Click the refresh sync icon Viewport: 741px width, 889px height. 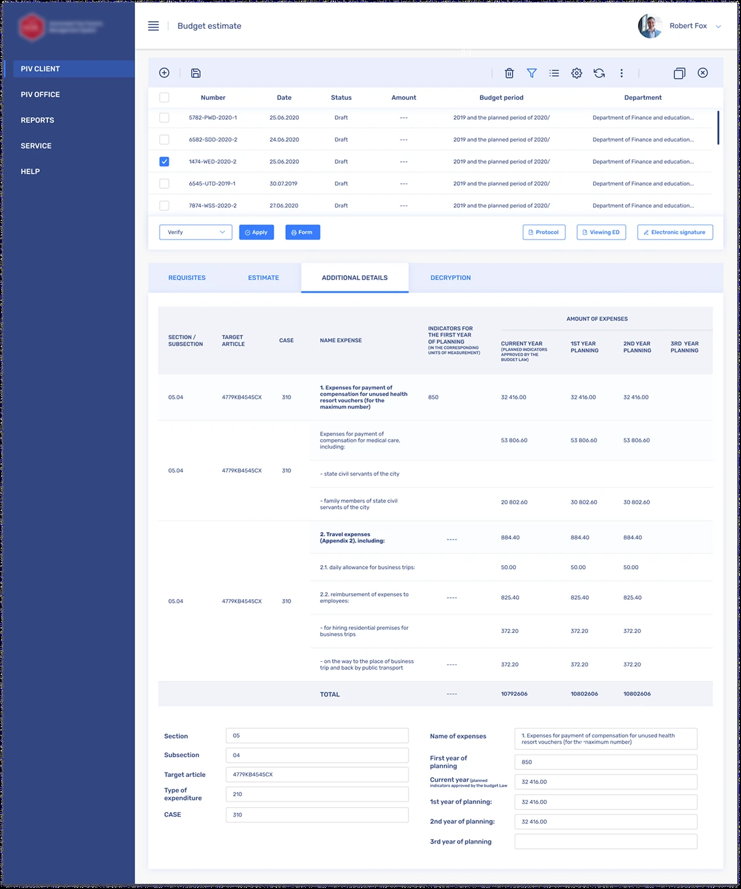(599, 73)
